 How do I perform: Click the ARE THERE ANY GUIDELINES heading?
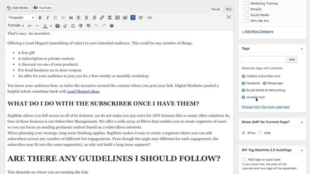coord(114,159)
